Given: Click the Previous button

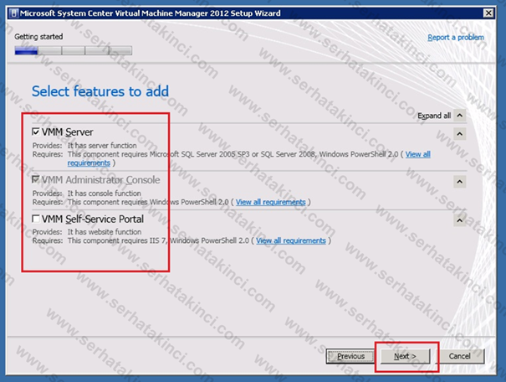Looking at the screenshot, I should pos(350,356).
